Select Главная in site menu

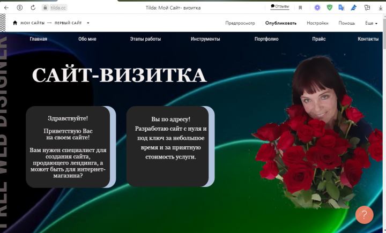point(39,39)
